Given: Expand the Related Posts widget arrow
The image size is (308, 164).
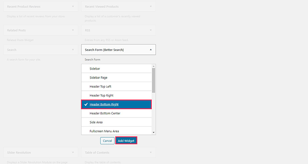Looking at the screenshot, I should click(x=73, y=30).
